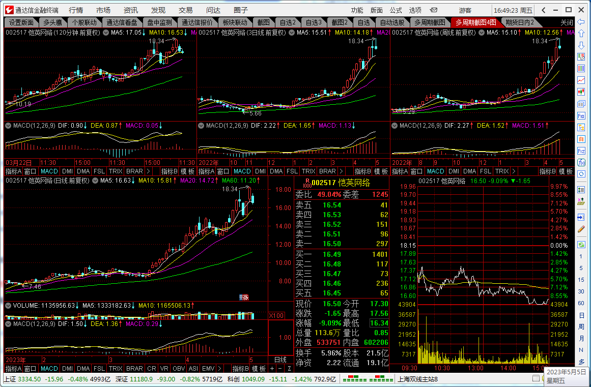Click the F12 trading icon
This screenshot has height=387, width=591.
tap(581, 151)
